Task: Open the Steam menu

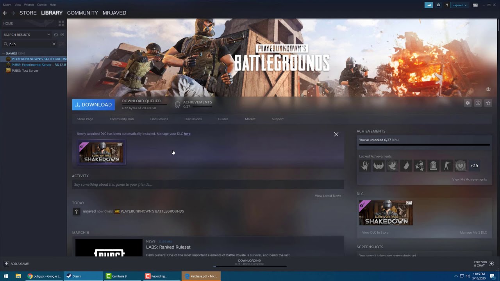Action: coord(7,5)
